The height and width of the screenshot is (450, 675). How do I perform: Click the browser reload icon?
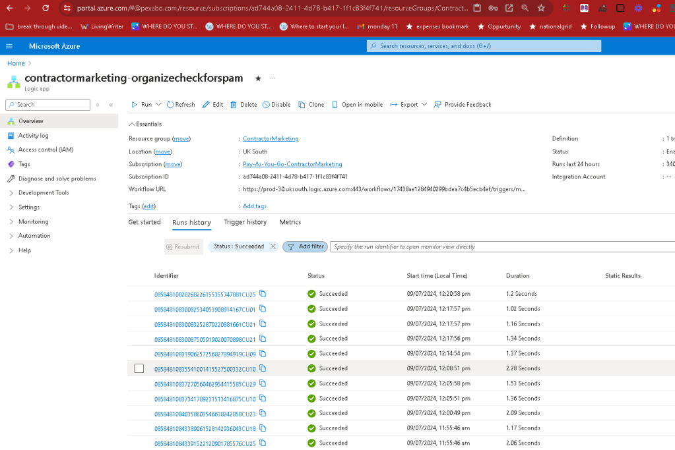(x=46, y=8)
